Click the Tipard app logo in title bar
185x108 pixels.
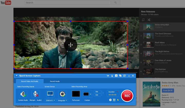(16, 76)
